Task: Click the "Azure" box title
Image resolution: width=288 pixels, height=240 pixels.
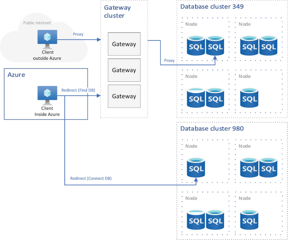Action: [x=16, y=75]
